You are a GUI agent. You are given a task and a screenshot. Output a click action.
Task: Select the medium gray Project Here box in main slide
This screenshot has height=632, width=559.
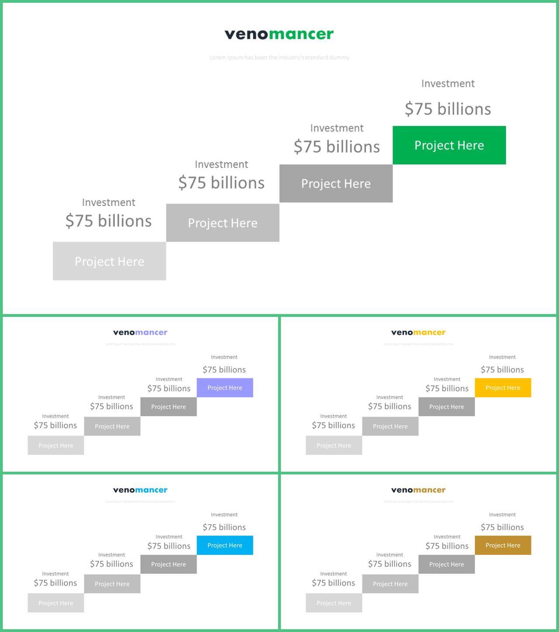(223, 223)
